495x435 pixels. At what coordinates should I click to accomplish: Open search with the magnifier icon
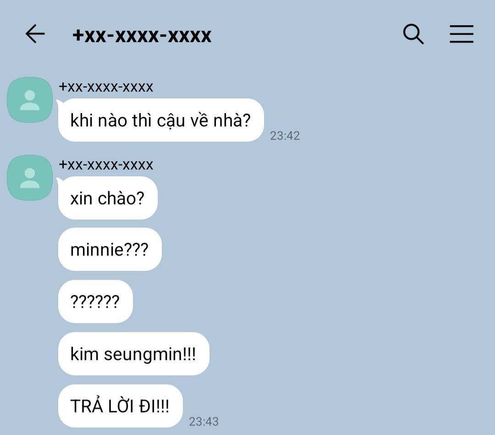click(x=413, y=34)
